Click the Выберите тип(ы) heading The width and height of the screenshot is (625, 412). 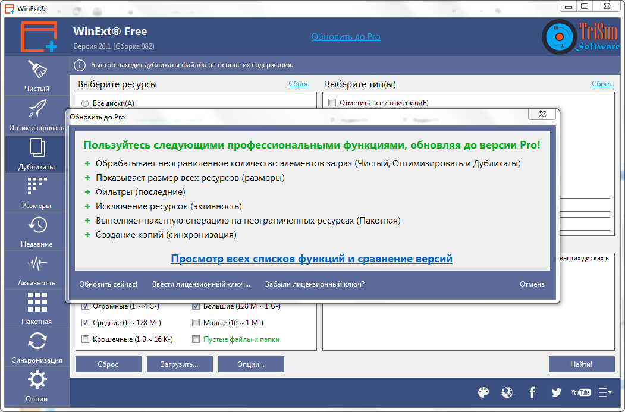point(360,84)
